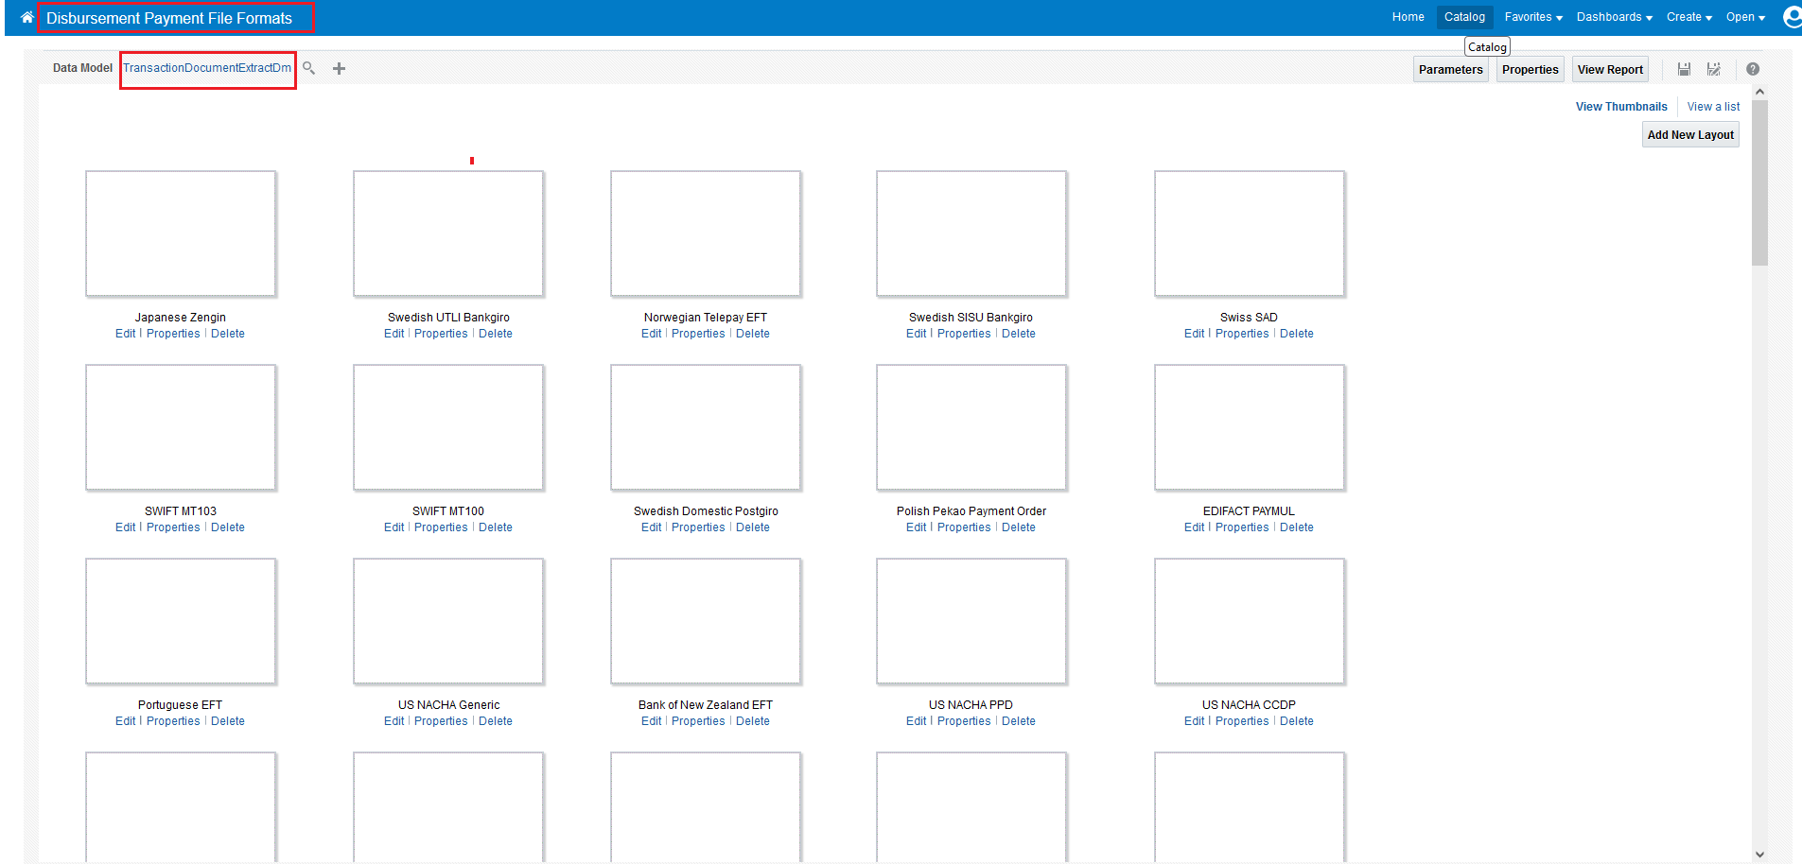This screenshot has height=864, width=1802.
Task: Open Properties of Norwegian Telepay EFT
Action: coord(698,334)
